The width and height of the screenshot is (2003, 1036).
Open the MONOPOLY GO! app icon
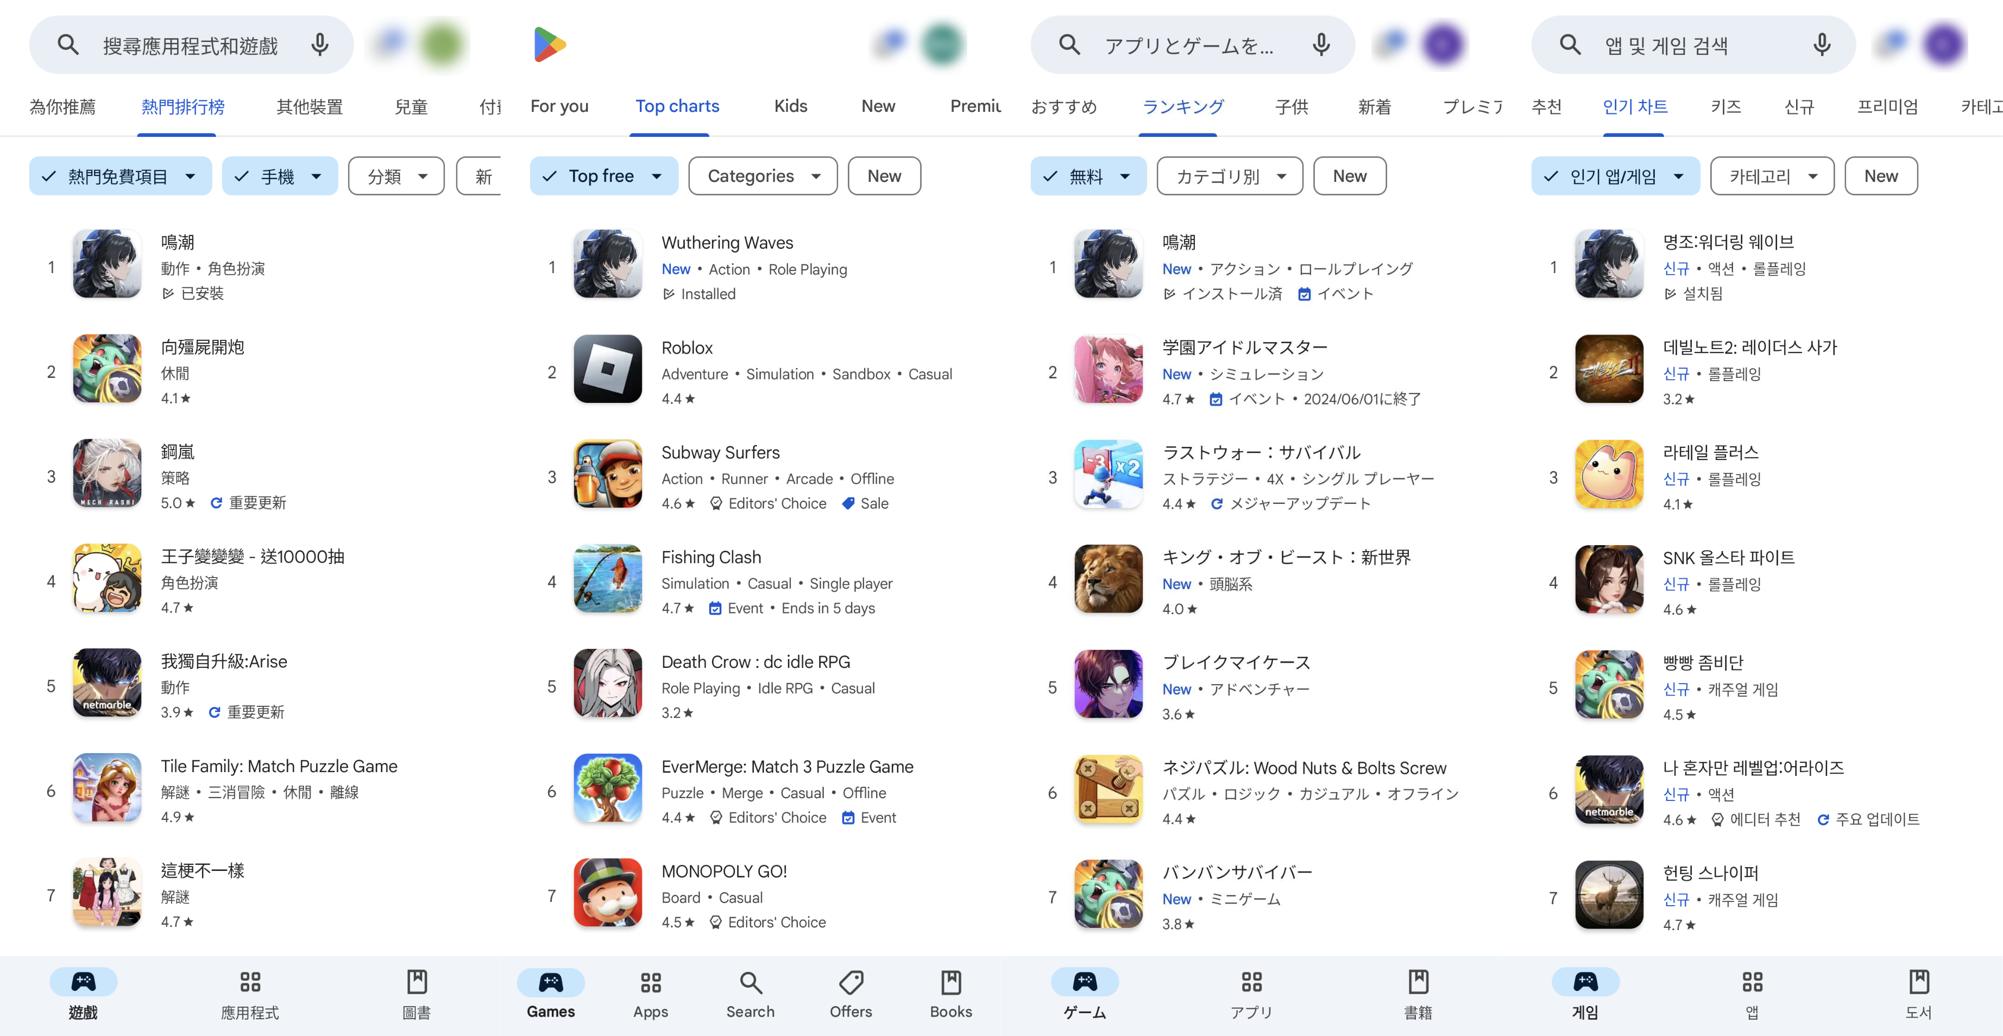(x=607, y=892)
